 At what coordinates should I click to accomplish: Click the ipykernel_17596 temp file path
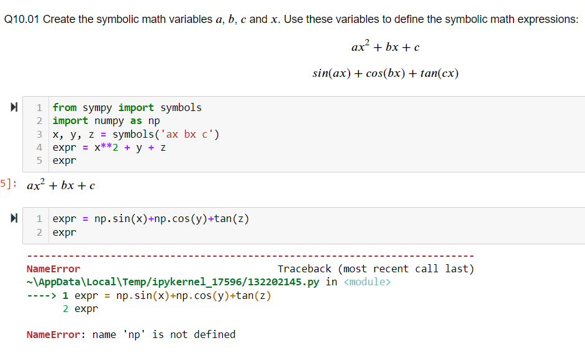click(173, 282)
